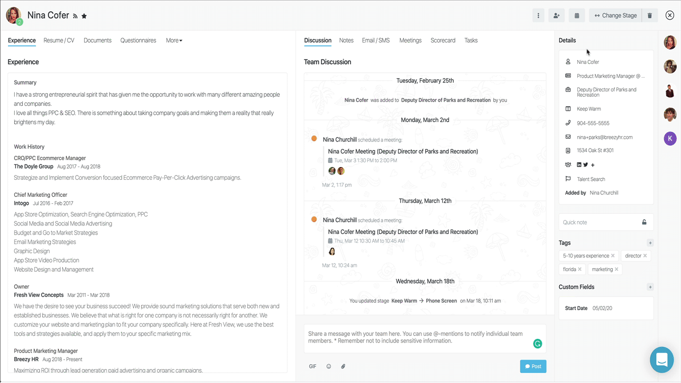Remove the 'director' tag
Viewport: 681px width, 383px height.
(x=645, y=256)
